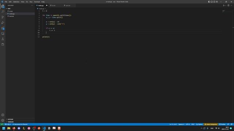This screenshot has height=131, width=234.
Task: Split the editor to the right
Action: [228, 5]
